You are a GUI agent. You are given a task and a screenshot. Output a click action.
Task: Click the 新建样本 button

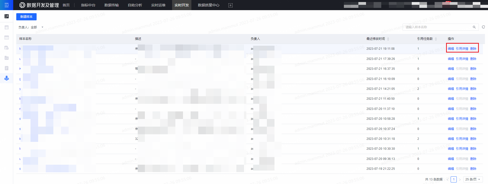26,17
